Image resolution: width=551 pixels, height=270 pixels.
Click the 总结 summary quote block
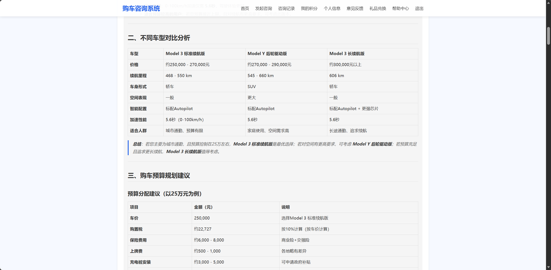point(273,148)
